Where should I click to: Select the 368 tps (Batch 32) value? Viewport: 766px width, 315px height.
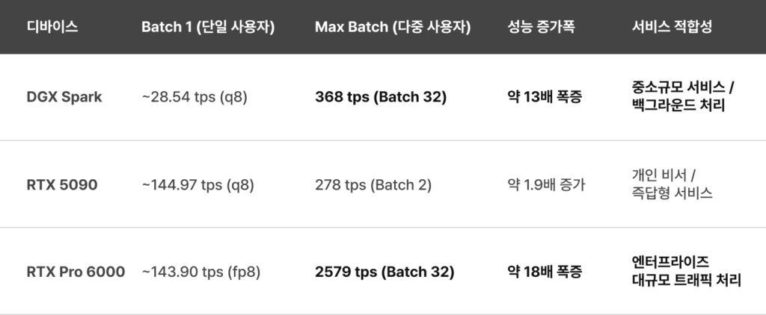tap(381, 97)
